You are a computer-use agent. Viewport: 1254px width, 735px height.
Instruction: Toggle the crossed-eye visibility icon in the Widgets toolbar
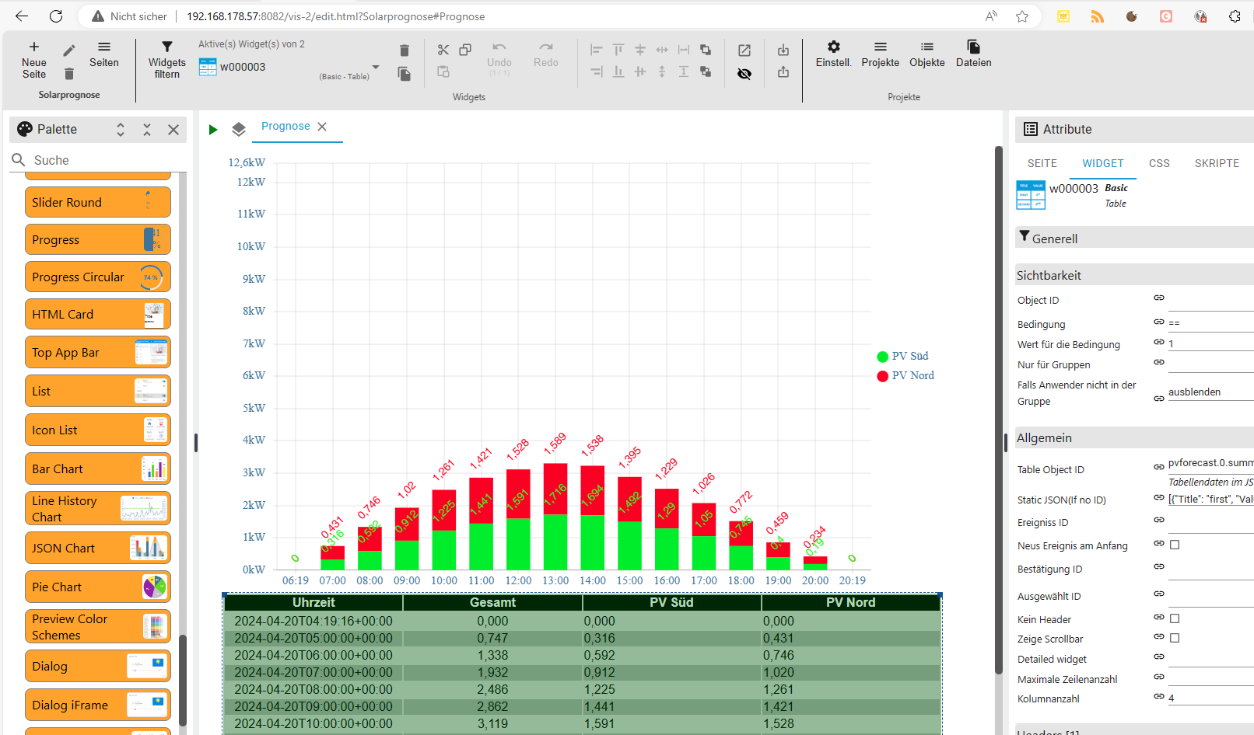tap(744, 74)
